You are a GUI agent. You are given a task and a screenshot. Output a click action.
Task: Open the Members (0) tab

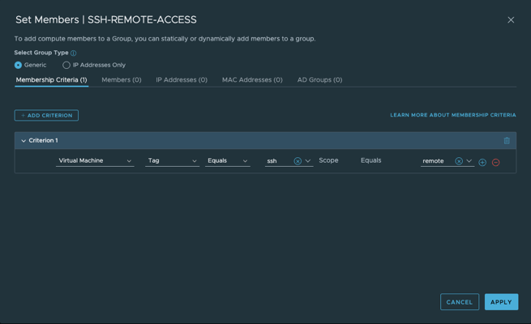122,80
